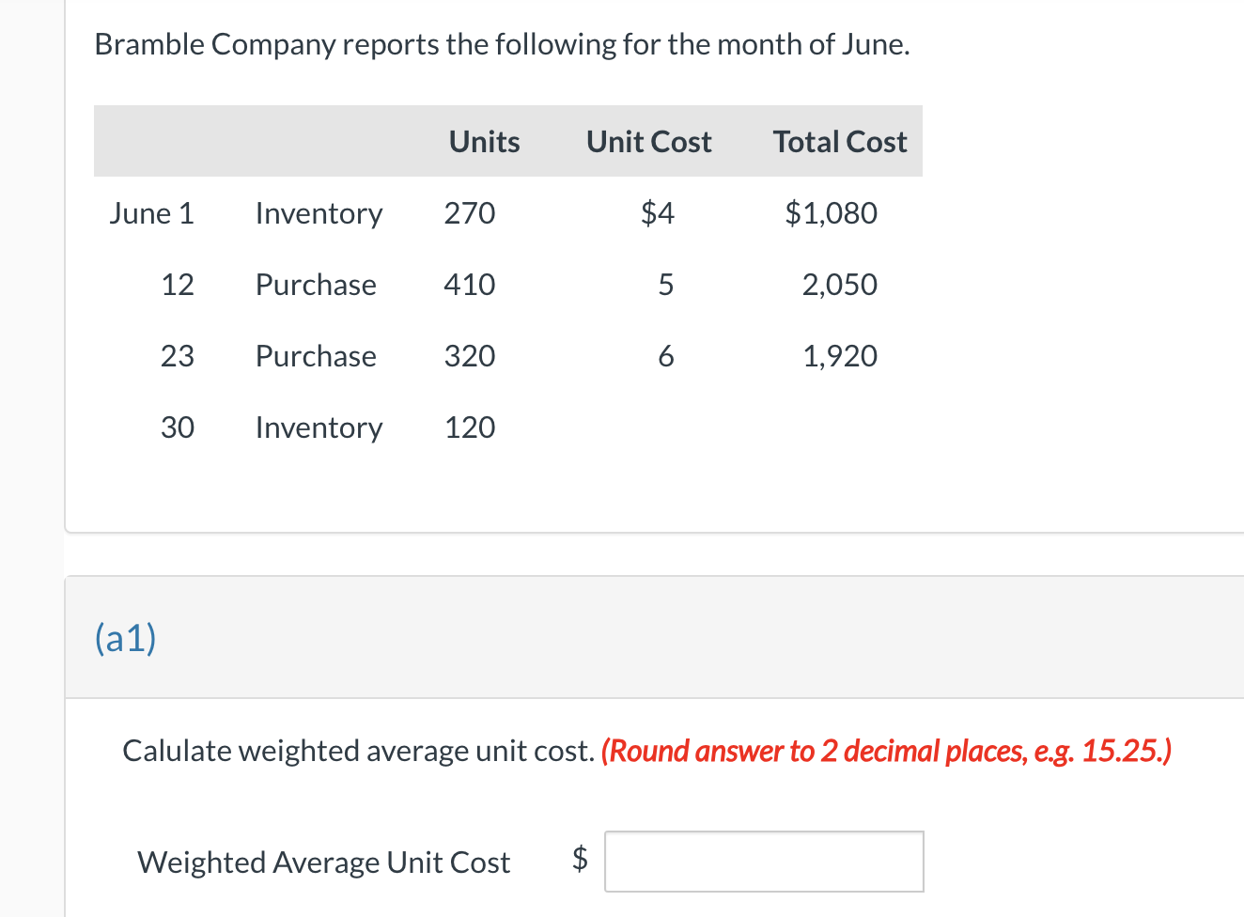The width and height of the screenshot is (1244, 917).
Task: Click the 12 date cell
Action: tap(178, 285)
